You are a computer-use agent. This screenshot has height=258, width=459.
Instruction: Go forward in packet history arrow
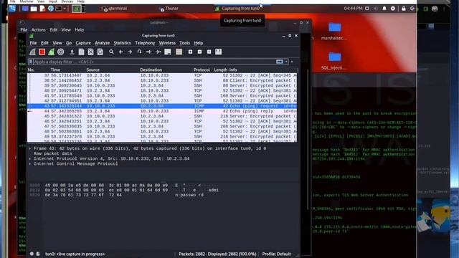coord(130,52)
